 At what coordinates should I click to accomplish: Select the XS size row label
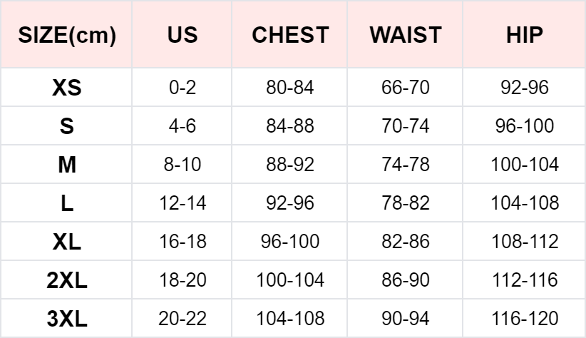coord(67,88)
